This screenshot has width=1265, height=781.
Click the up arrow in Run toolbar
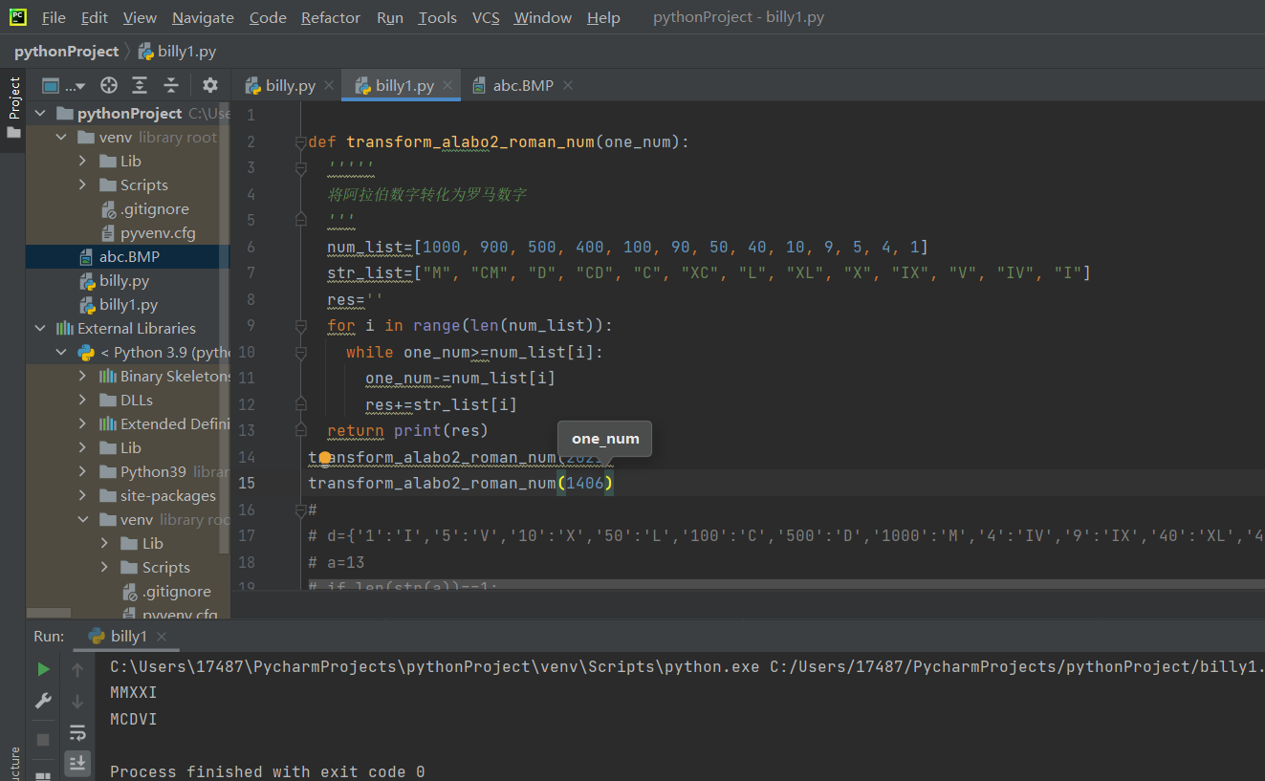coord(77,669)
